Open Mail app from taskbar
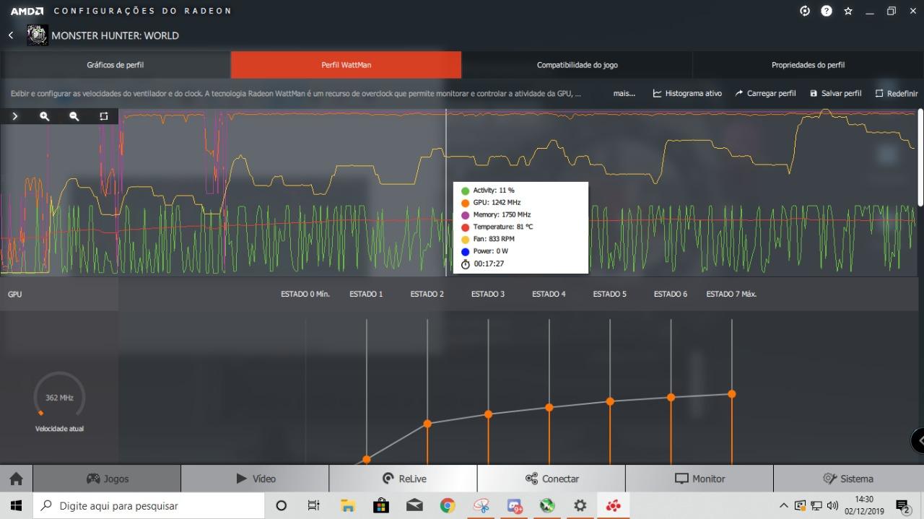The image size is (924, 519). pyautogui.click(x=414, y=505)
